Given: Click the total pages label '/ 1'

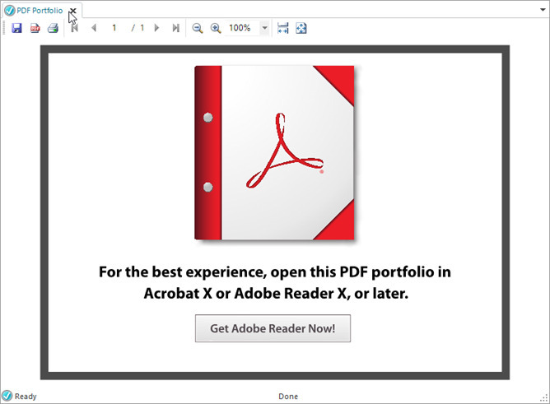Looking at the screenshot, I should (137, 28).
